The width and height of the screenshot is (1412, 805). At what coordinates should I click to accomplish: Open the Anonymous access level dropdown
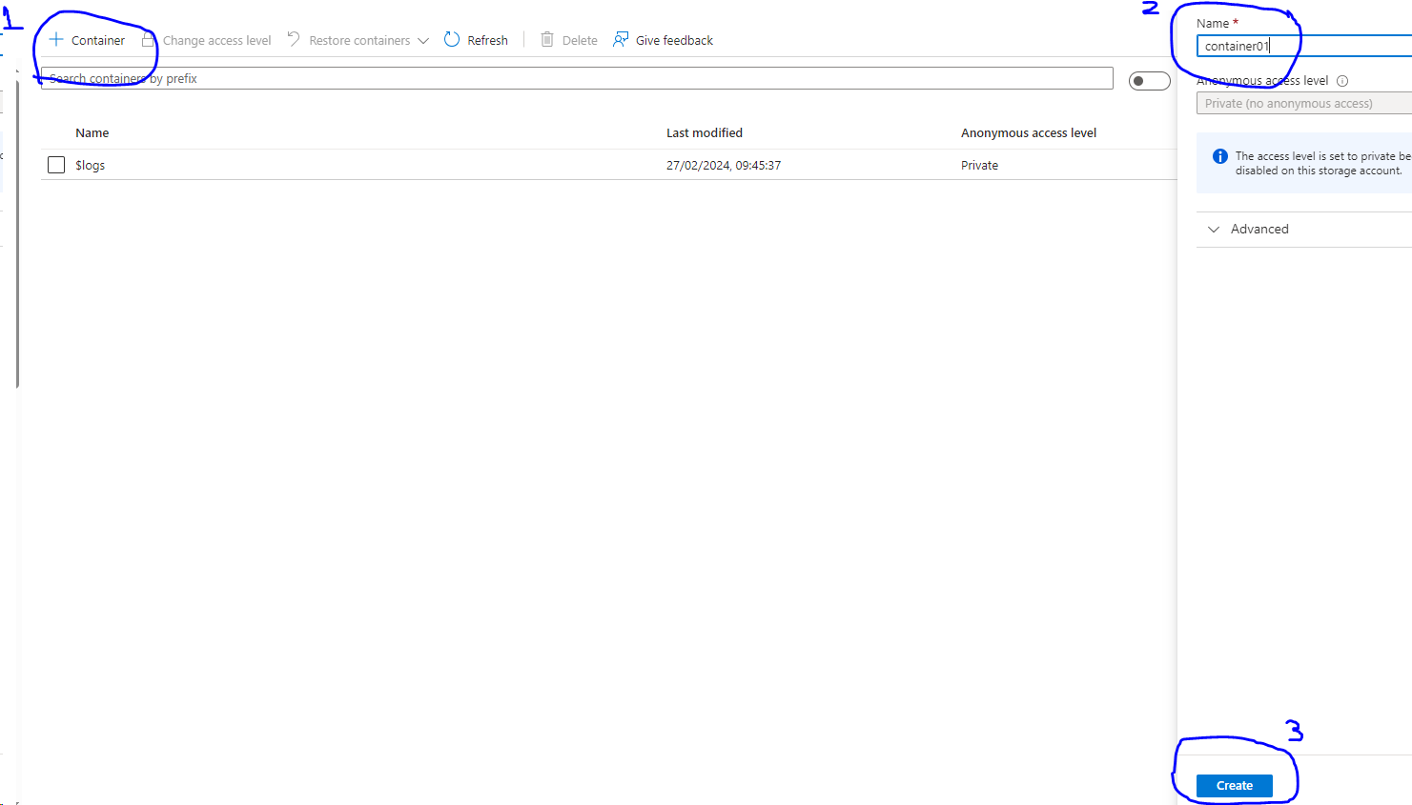pyautogui.click(x=1303, y=102)
